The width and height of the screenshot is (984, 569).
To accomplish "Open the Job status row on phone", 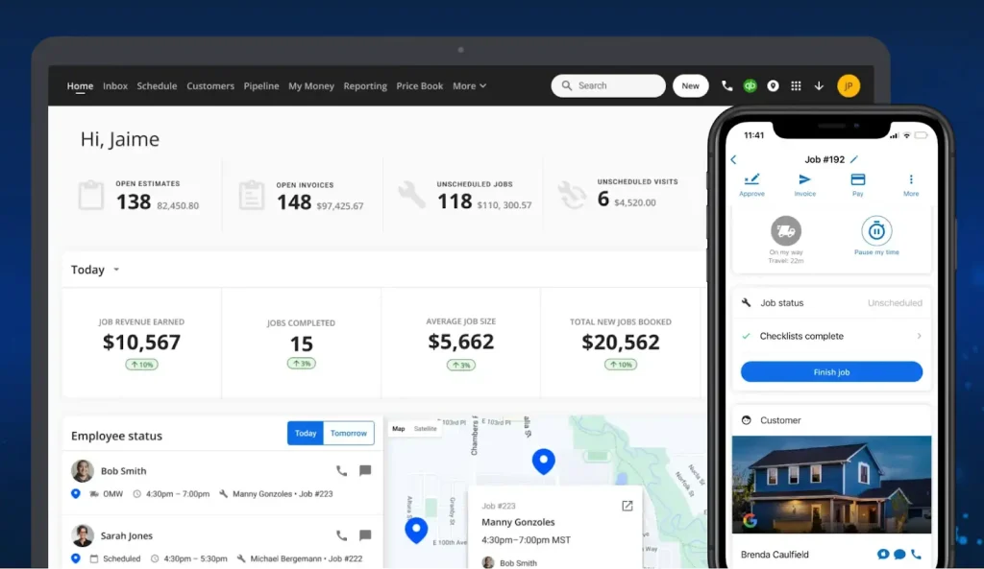I will pyautogui.click(x=831, y=302).
